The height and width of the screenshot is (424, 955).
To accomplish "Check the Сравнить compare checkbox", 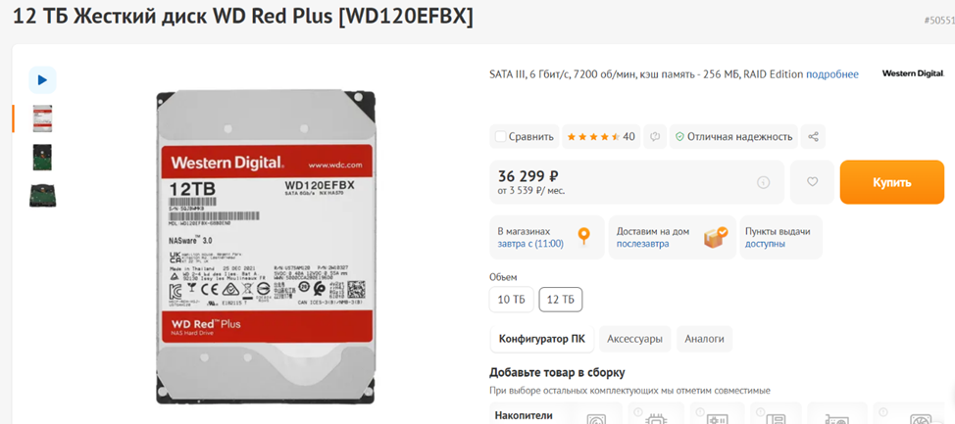I will [x=501, y=136].
